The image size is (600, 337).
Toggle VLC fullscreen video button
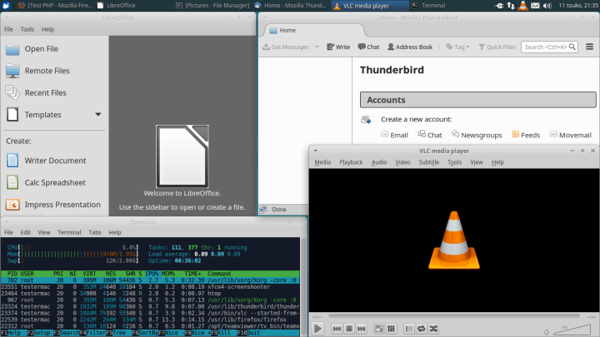point(377,330)
